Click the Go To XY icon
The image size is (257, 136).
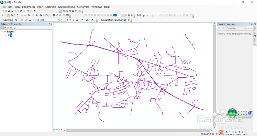click(x=60, y=15)
